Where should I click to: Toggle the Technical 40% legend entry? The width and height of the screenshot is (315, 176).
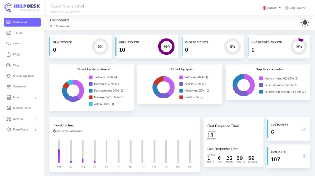click(x=105, y=77)
